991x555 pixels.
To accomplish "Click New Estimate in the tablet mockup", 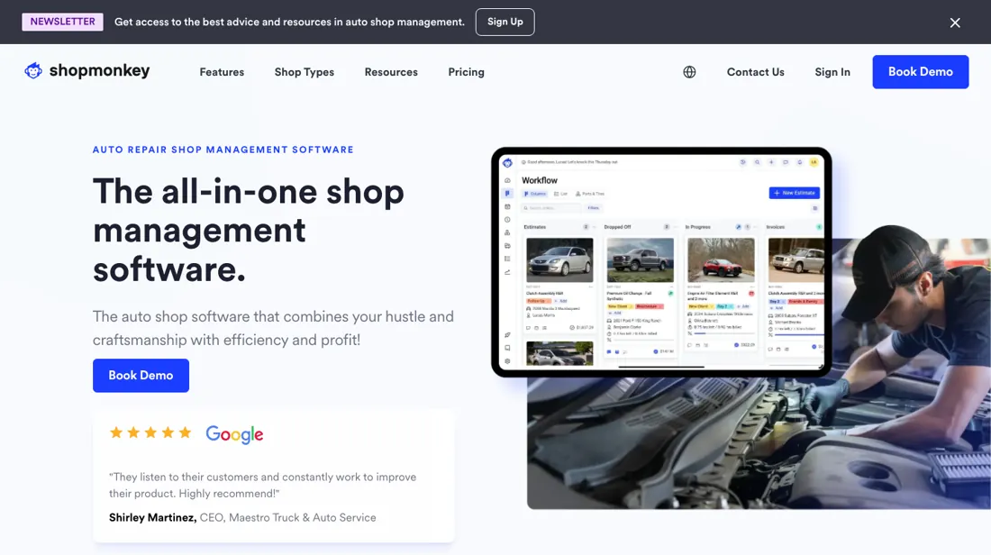I will pyautogui.click(x=795, y=193).
